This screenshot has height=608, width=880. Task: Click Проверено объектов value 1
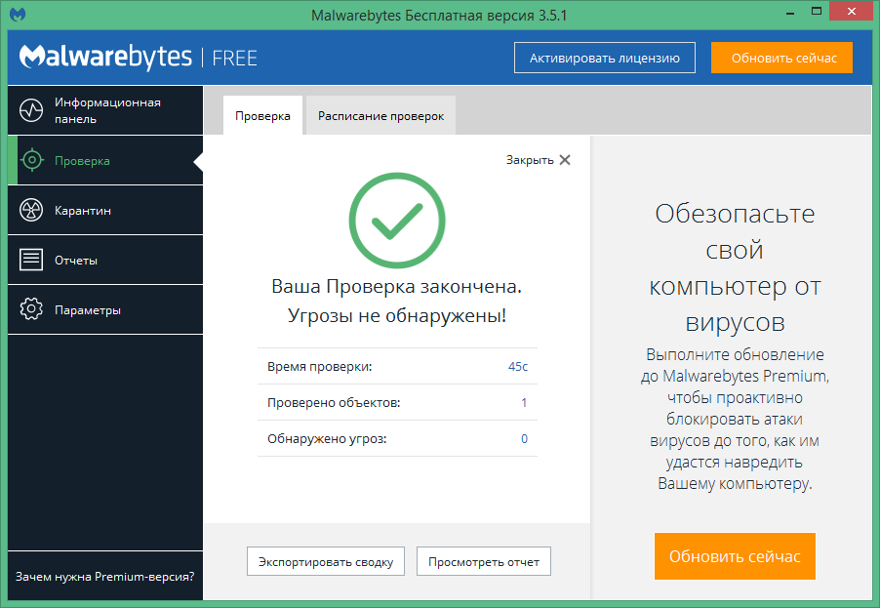524,402
